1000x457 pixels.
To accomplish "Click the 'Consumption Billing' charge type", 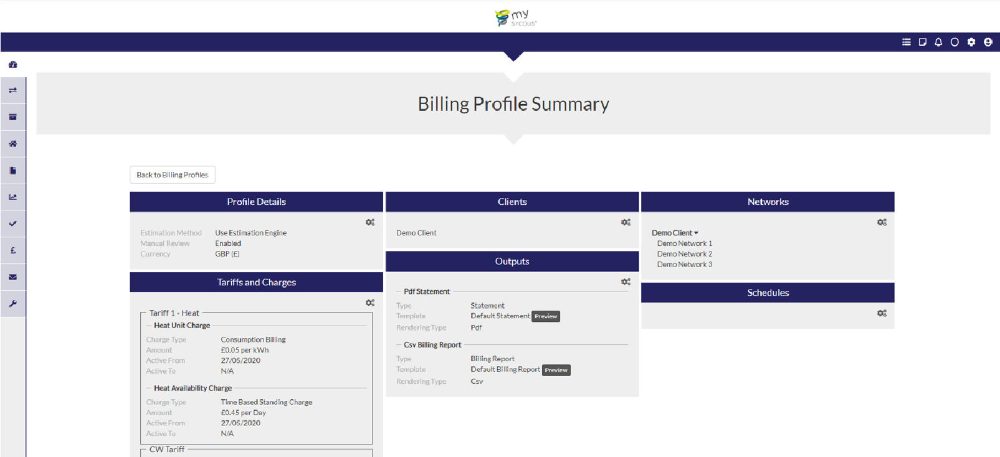I will click(253, 340).
